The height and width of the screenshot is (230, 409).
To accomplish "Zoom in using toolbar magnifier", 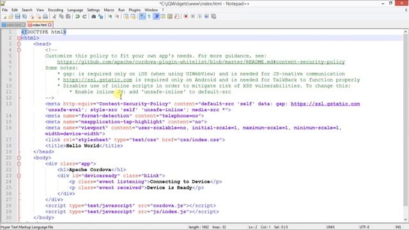I will [x=110, y=17].
